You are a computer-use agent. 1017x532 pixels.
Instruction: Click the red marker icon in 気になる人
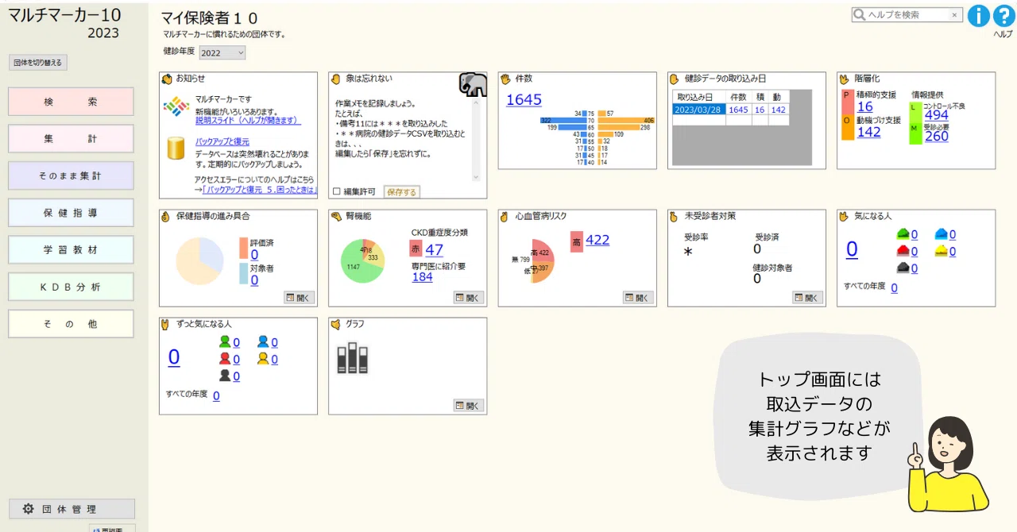[903, 251]
